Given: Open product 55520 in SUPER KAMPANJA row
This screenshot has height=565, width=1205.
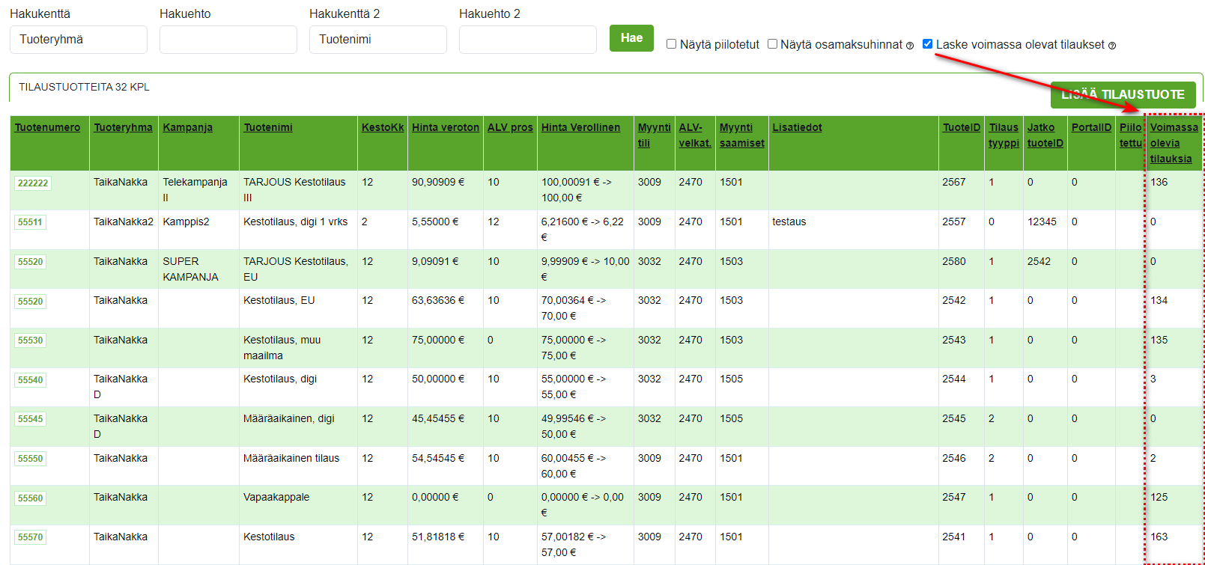Looking at the screenshot, I should coord(30,262).
